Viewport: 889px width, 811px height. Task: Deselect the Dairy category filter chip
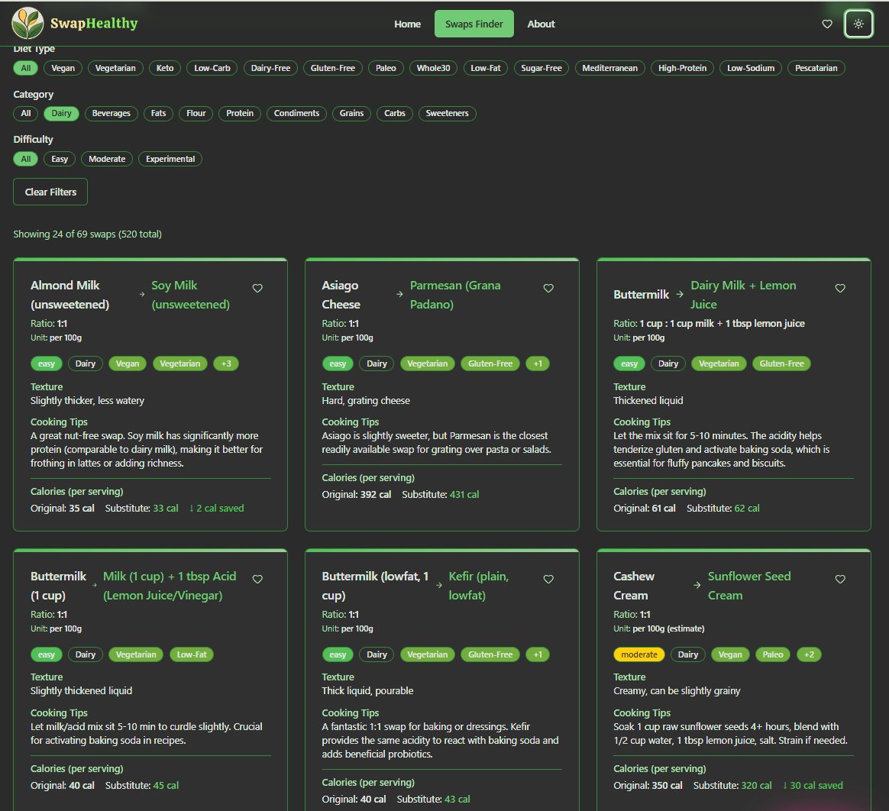61,113
